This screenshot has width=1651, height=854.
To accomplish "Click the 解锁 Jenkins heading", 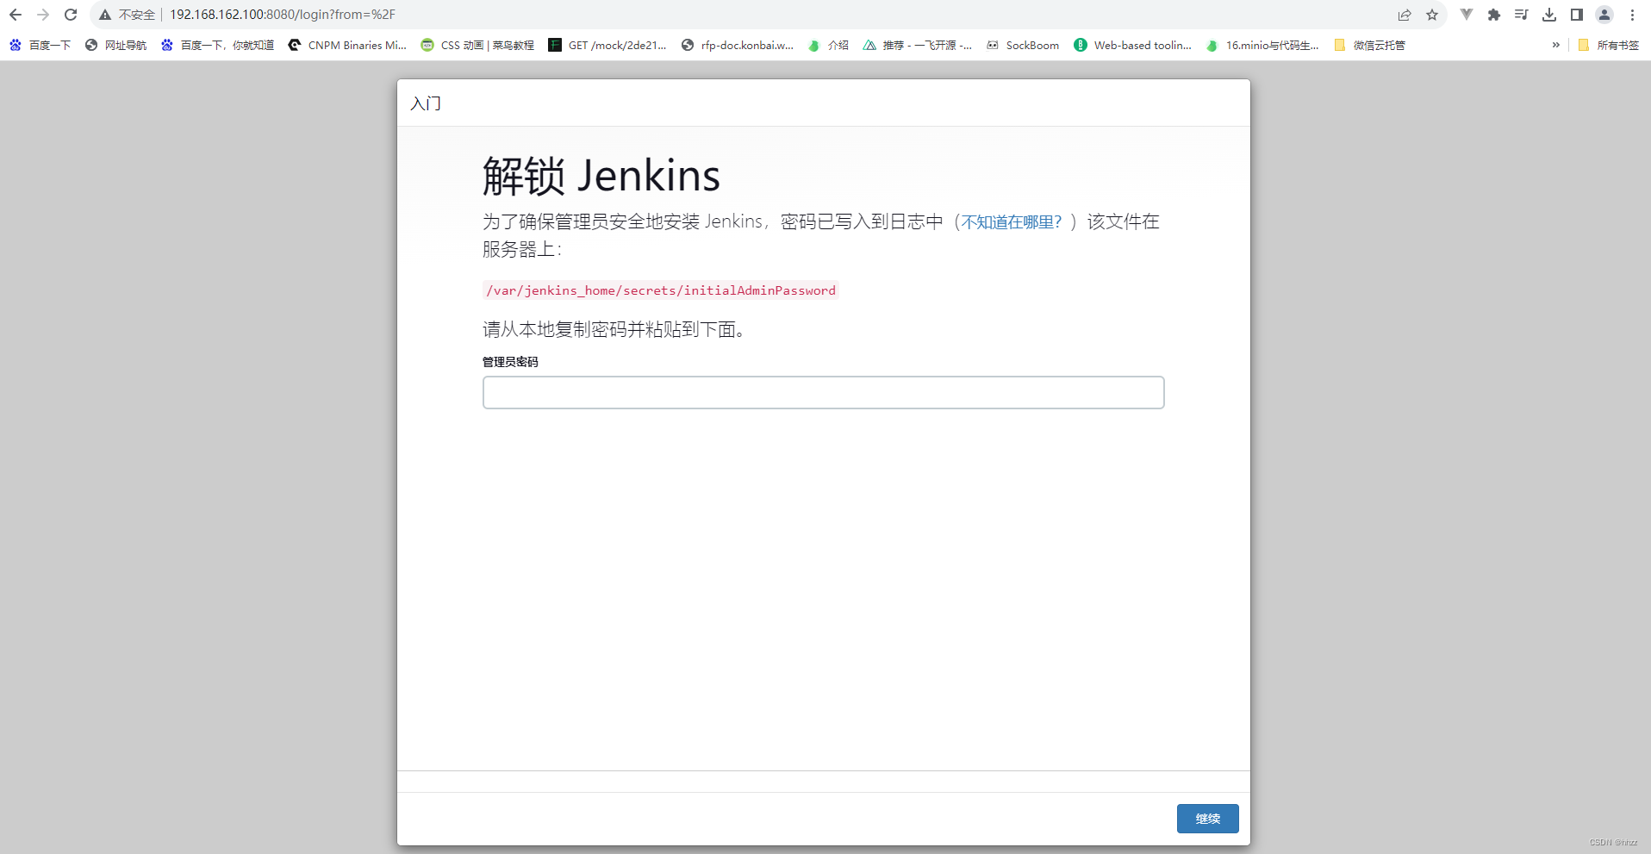I will click(x=601, y=176).
